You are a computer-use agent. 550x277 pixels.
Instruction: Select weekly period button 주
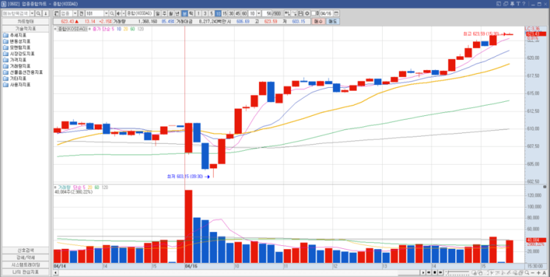point(164,13)
